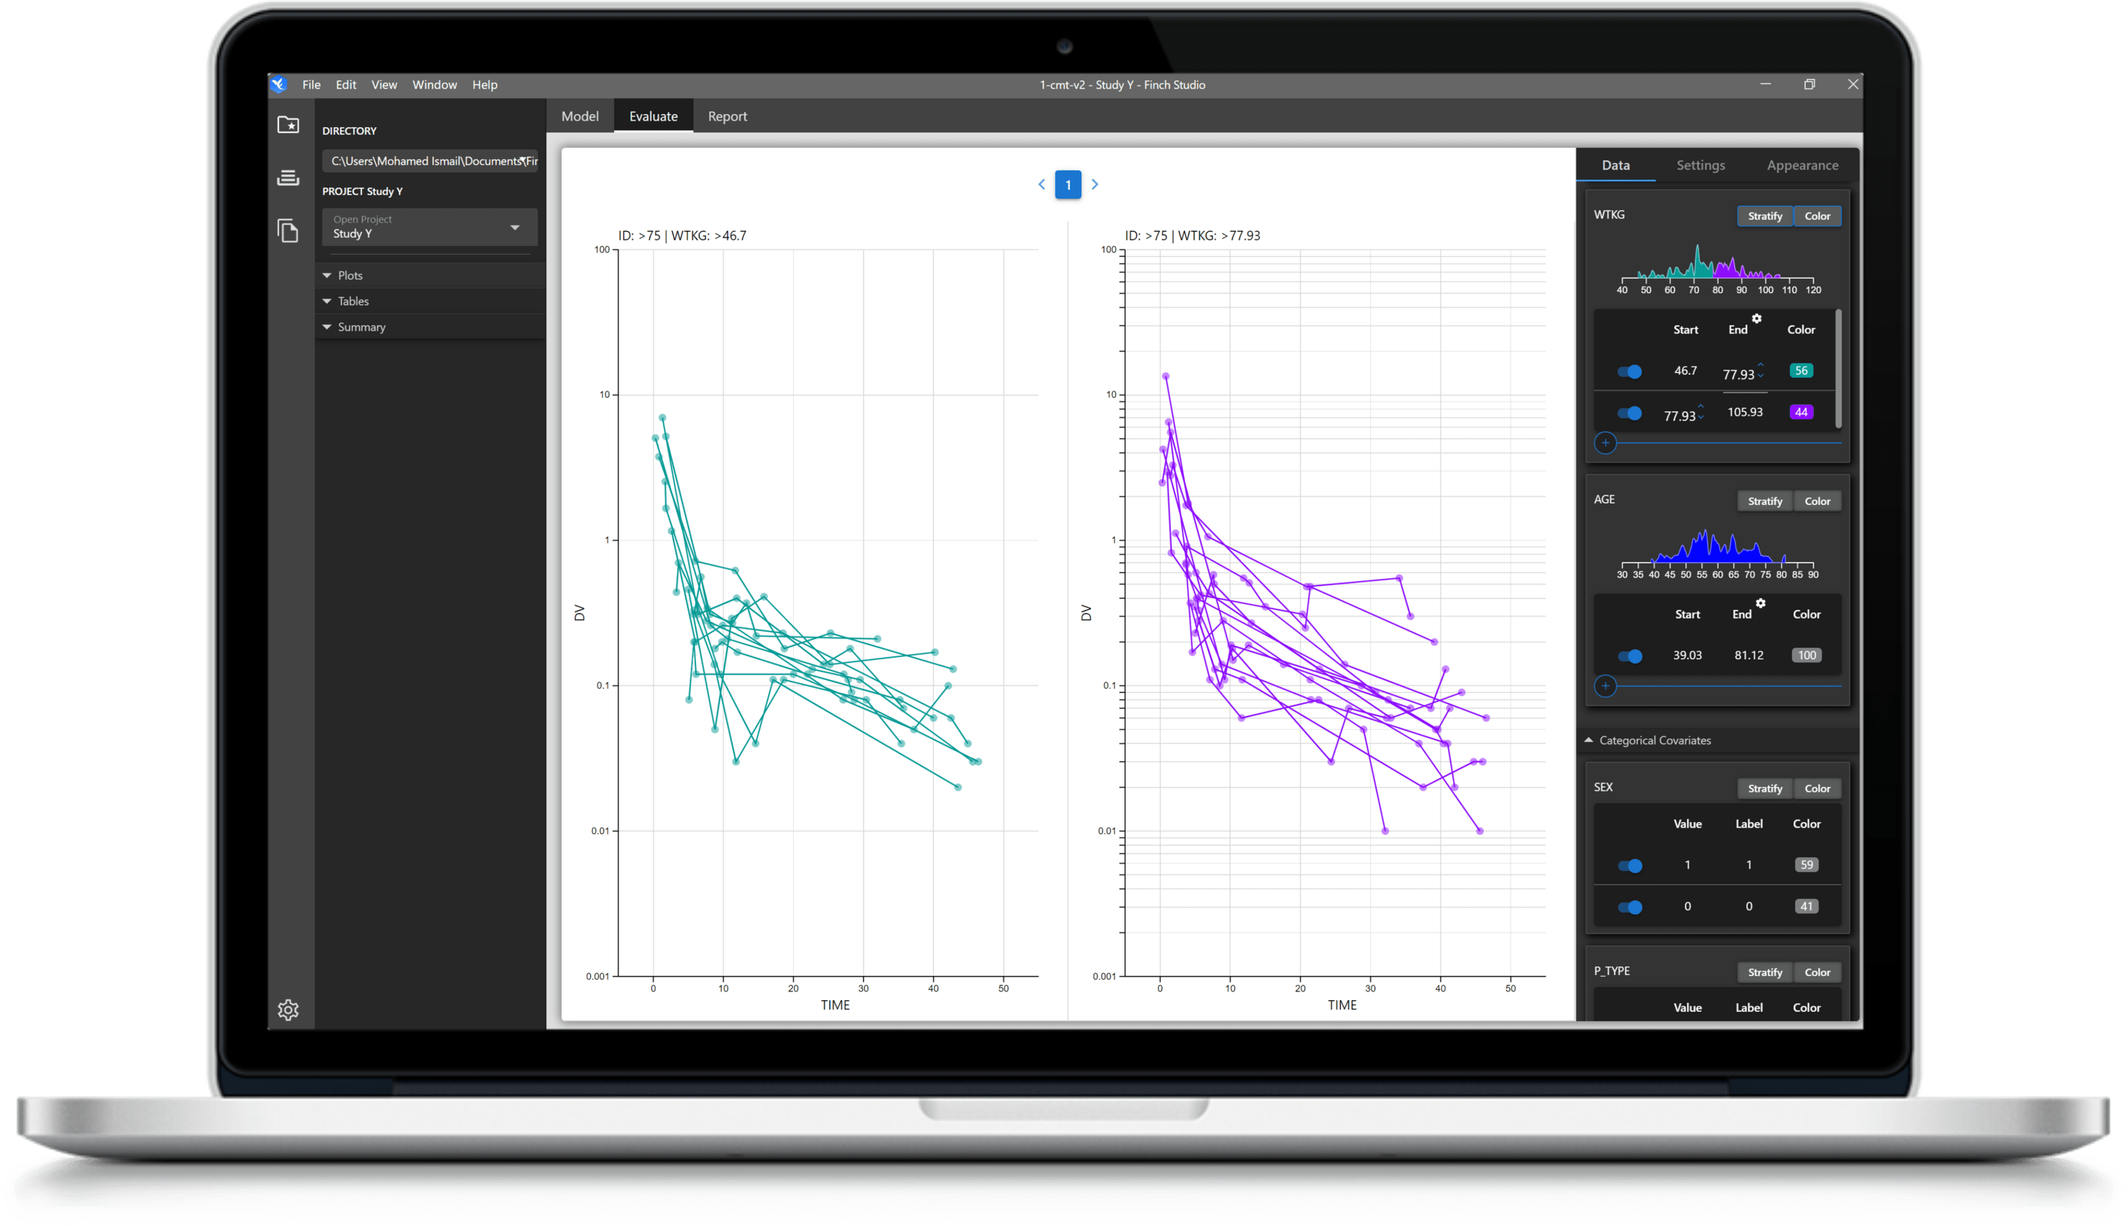The width and height of the screenshot is (2127, 1231).
Task: Click the starred folder icon in sidebar
Action: click(288, 125)
